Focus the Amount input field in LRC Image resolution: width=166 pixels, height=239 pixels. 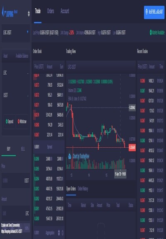(x=16, y=213)
